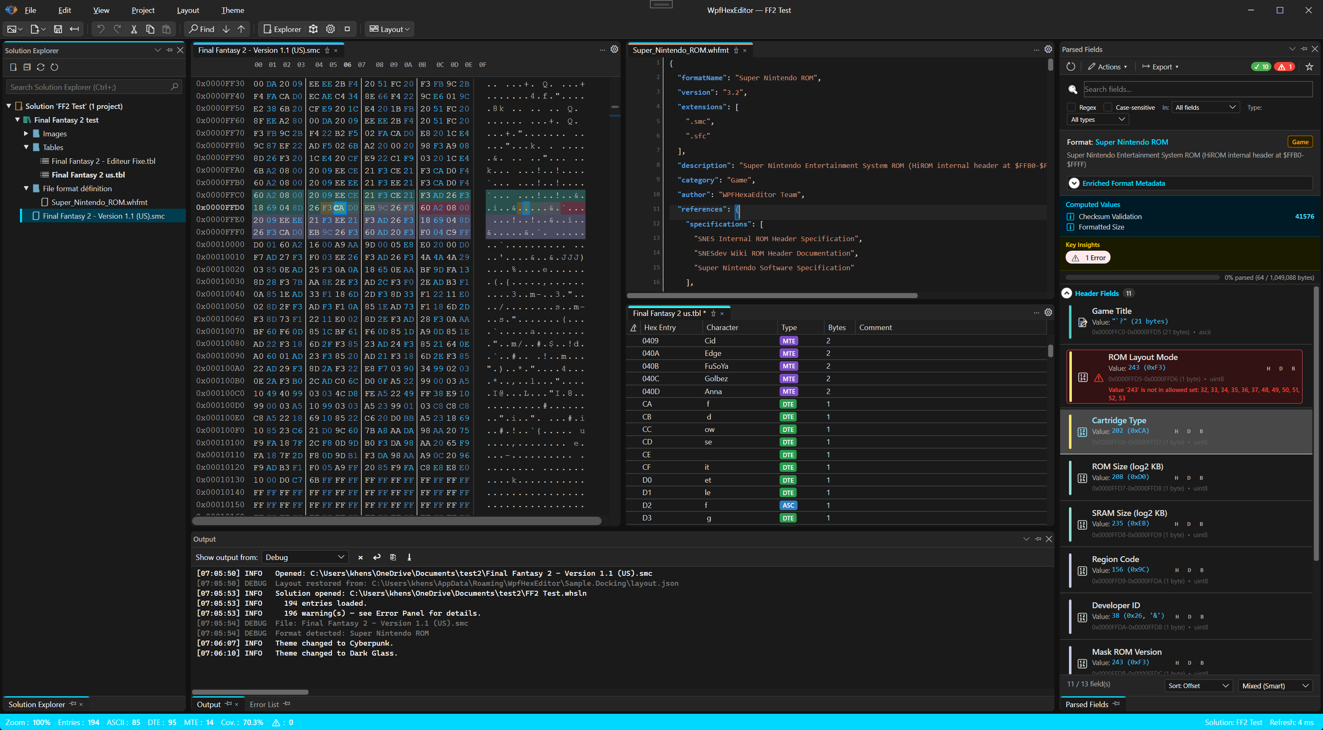Click the hex view horizontal scrollbar

pos(397,521)
